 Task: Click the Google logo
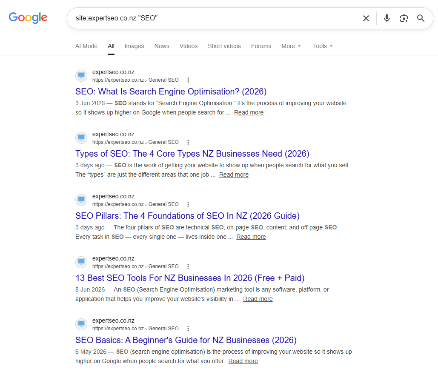tap(28, 18)
